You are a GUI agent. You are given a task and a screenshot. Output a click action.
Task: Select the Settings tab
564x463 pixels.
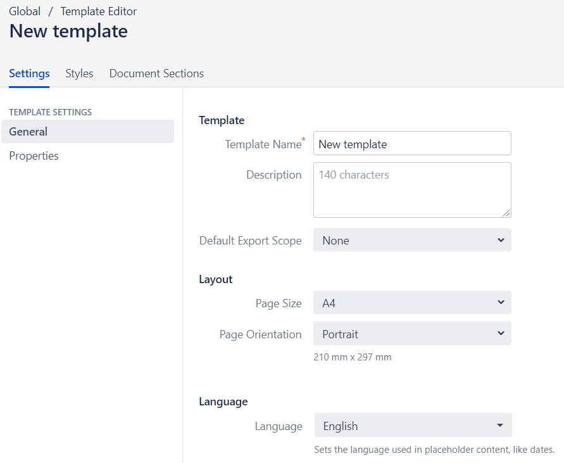[x=29, y=73]
